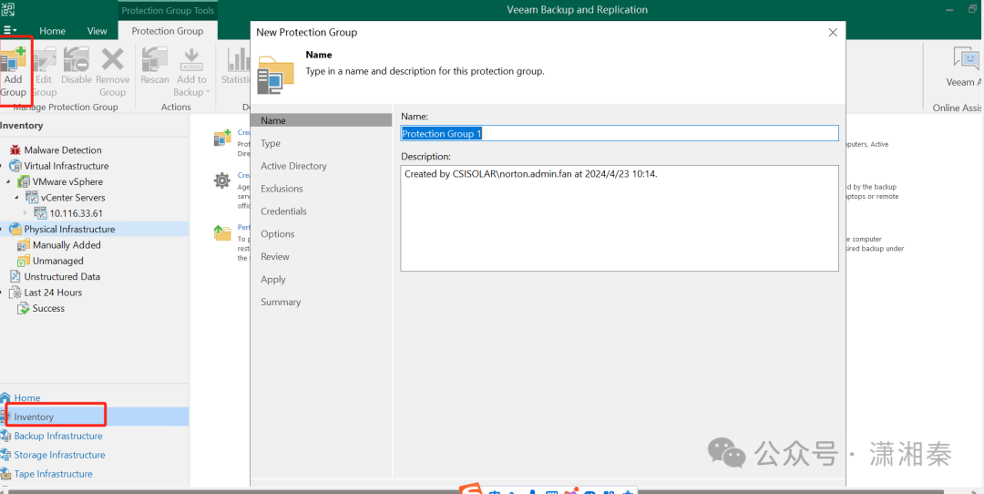984x494 pixels.
Task: Select the Protection Group ribbon tab
Action: (167, 31)
